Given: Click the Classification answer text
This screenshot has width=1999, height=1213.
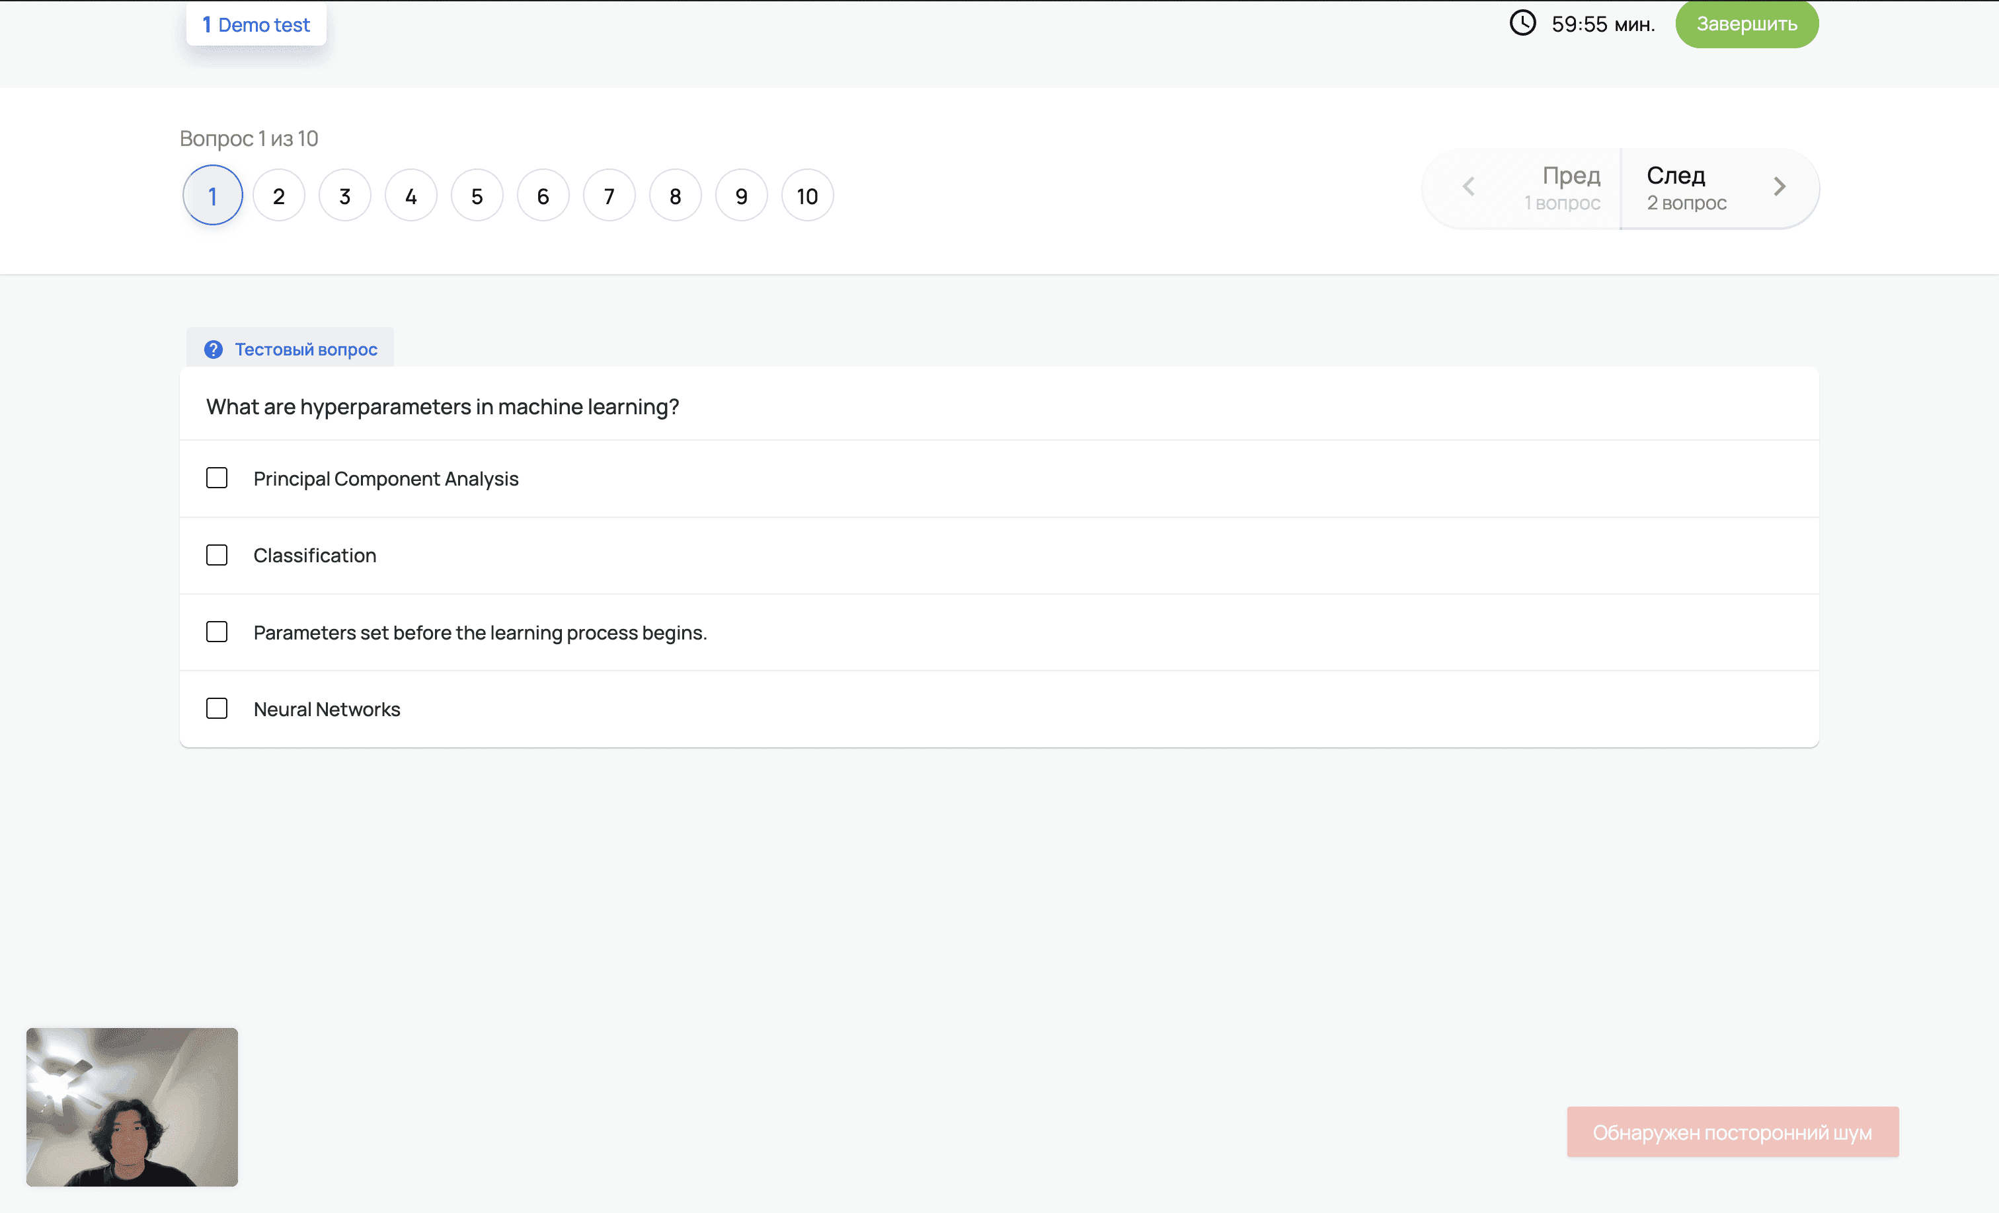Looking at the screenshot, I should 315,556.
